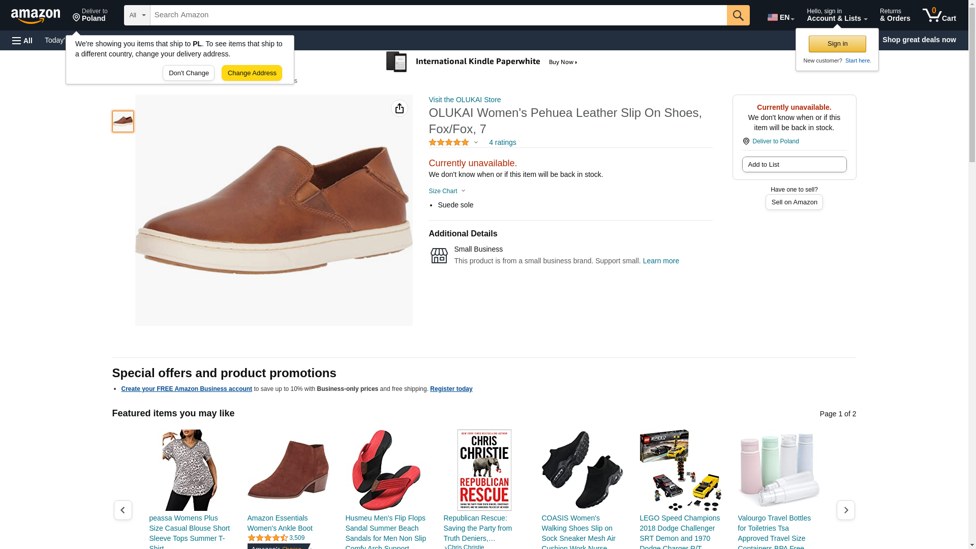Viewport: 976px width, 549px height.
Task: Select the brown shoe thumbnail
Action: 123,121
